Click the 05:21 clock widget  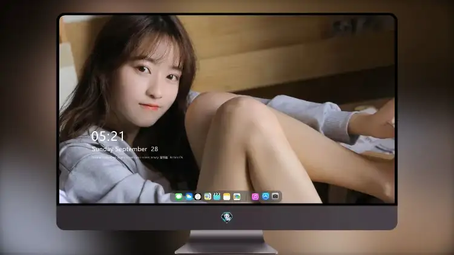(x=108, y=136)
